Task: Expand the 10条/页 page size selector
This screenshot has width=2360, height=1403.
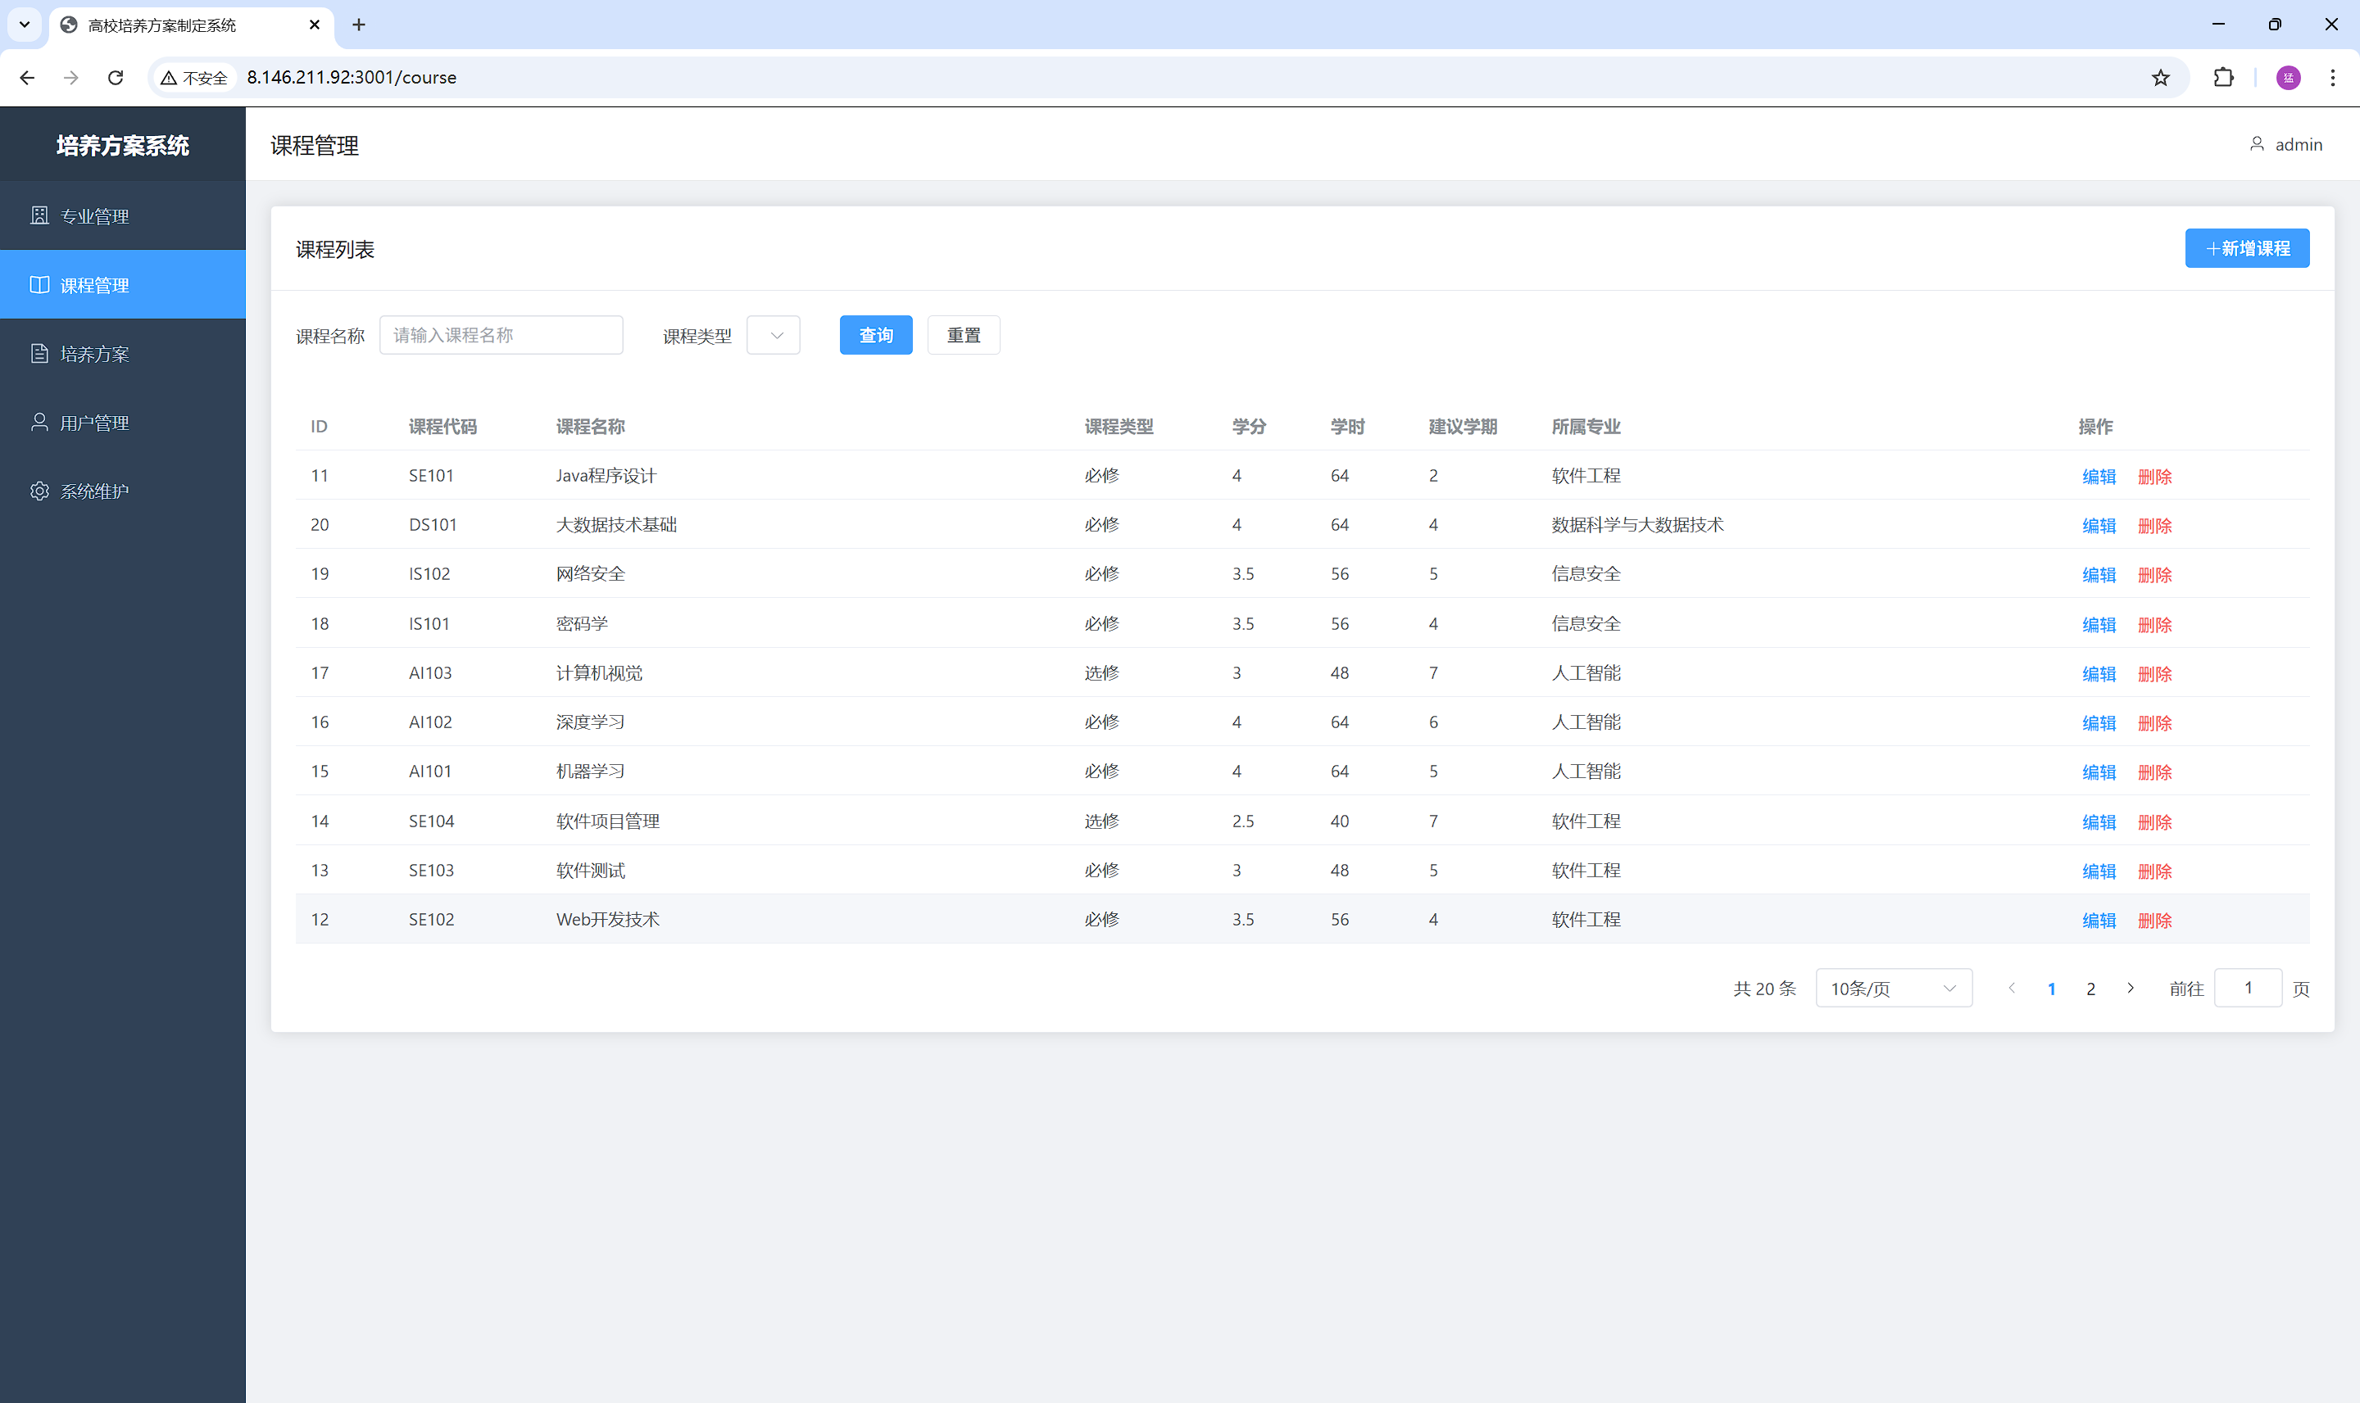Action: [1893, 988]
